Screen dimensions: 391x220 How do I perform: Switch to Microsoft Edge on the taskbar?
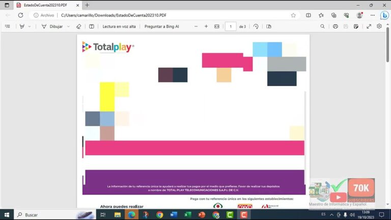pos(131,215)
